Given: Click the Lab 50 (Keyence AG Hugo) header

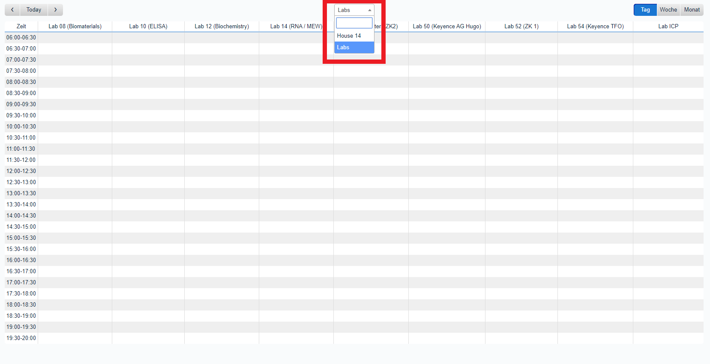Looking at the screenshot, I should 447,26.
